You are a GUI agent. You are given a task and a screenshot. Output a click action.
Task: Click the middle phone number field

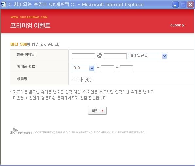pyautogui.click(x=107, y=68)
